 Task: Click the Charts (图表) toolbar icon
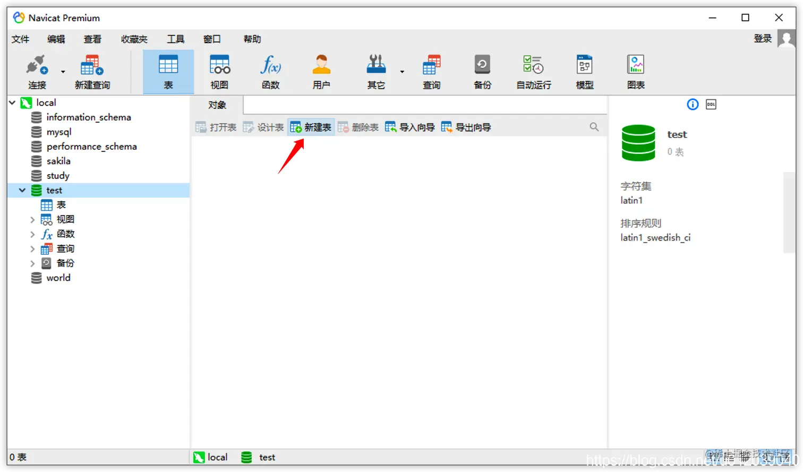coord(636,65)
